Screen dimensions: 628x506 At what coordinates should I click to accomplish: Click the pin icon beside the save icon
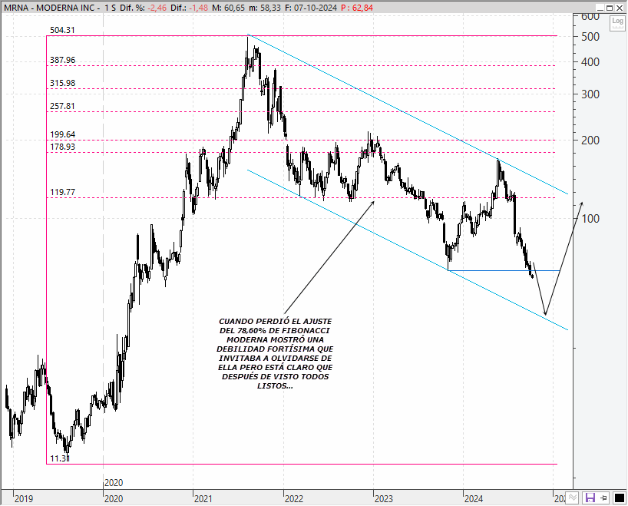coord(604,498)
